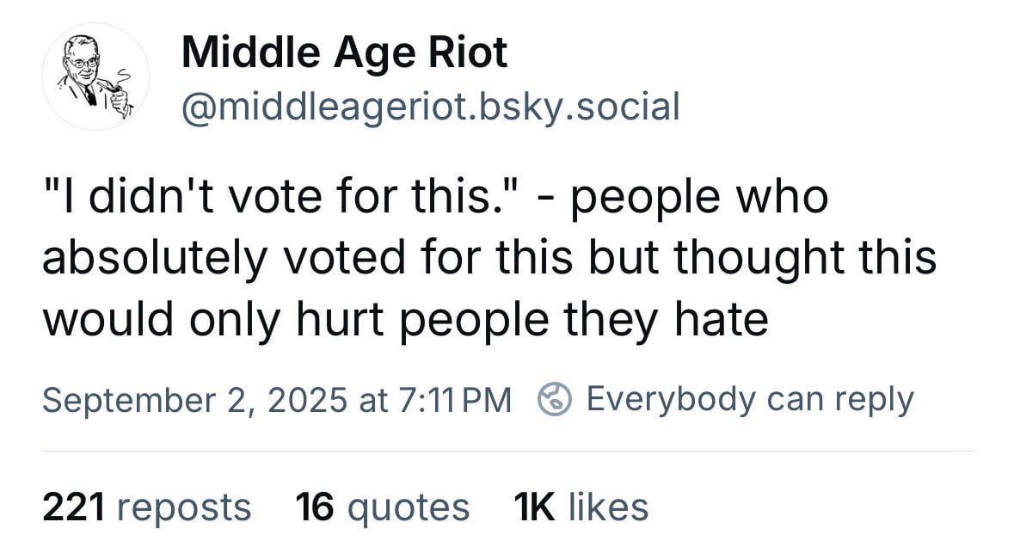The image size is (1014, 553).
Task: Click the 7:11 PM time text
Action: 455,400
